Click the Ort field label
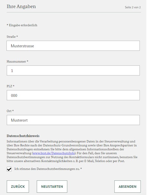Image resolution: width=147 pixels, height=195 pixels. click(x=10, y=111)
